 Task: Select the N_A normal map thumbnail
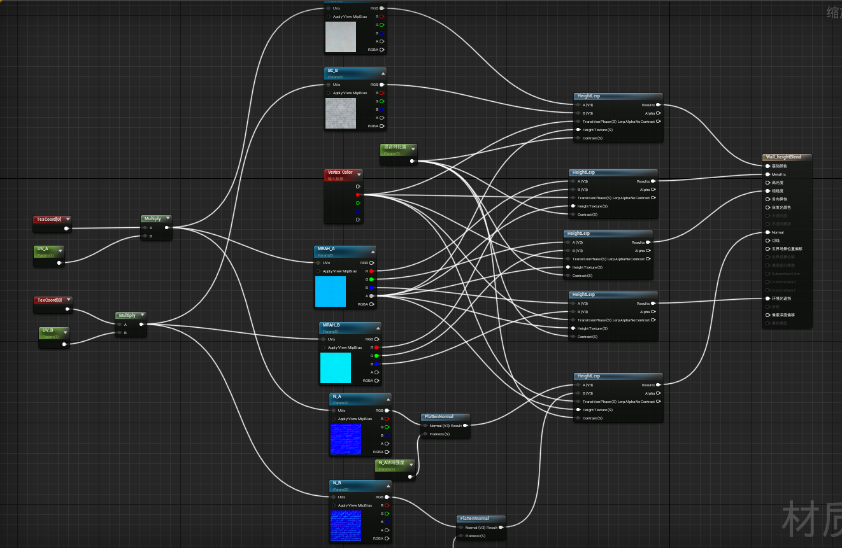[x=346, y=439]
